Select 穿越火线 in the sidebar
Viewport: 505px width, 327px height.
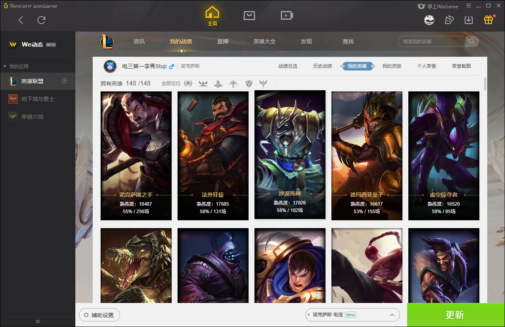38,116
